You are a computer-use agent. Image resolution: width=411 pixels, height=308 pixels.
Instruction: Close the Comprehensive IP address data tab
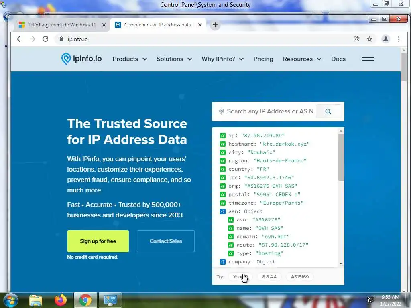[200, 25]
